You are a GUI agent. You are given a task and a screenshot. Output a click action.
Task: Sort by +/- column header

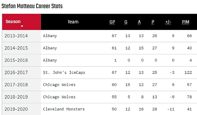pyautogui.click(x=168, y=22)
